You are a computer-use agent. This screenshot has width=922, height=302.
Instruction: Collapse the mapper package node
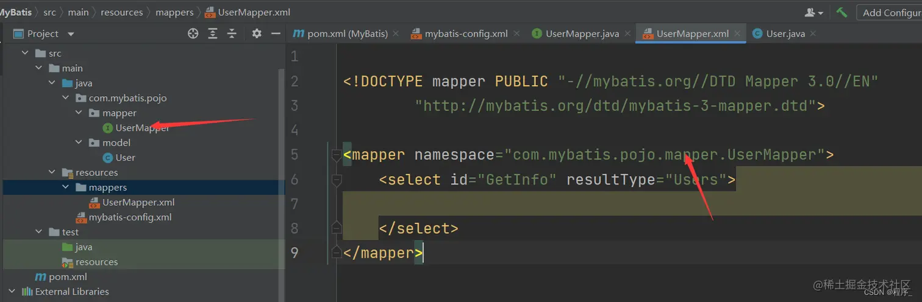[x=79, y=113]
